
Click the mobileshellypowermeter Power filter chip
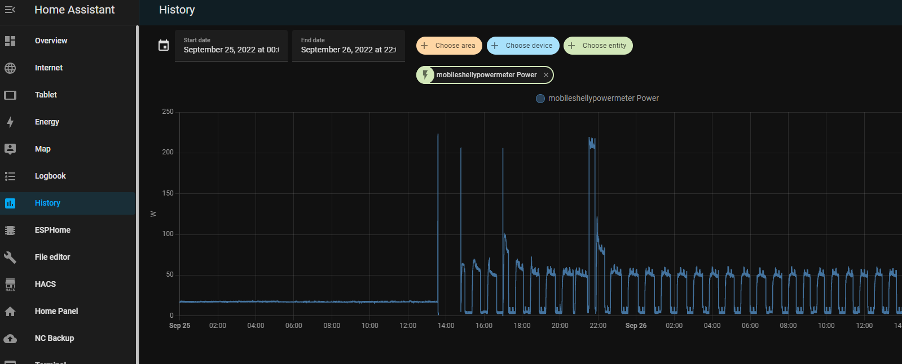(x=485, y=75)
